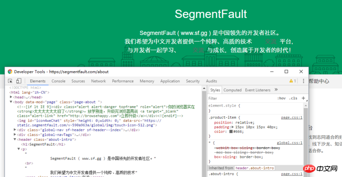Screen dimensions: 342x177
Task: Show more Styles pane tabs chevron
Action: [276, 90]
